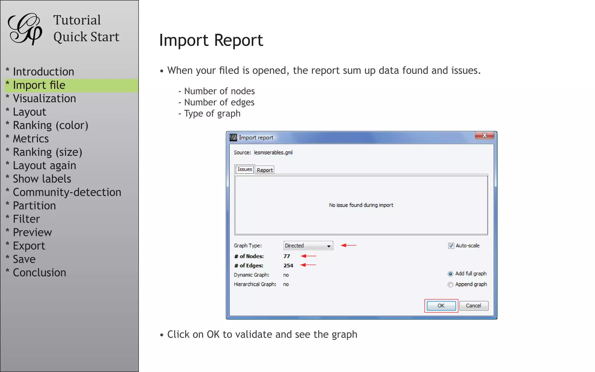Jump to the Community-detection section
The height and width of the screenshot is (372, 595).
point(67,192)
